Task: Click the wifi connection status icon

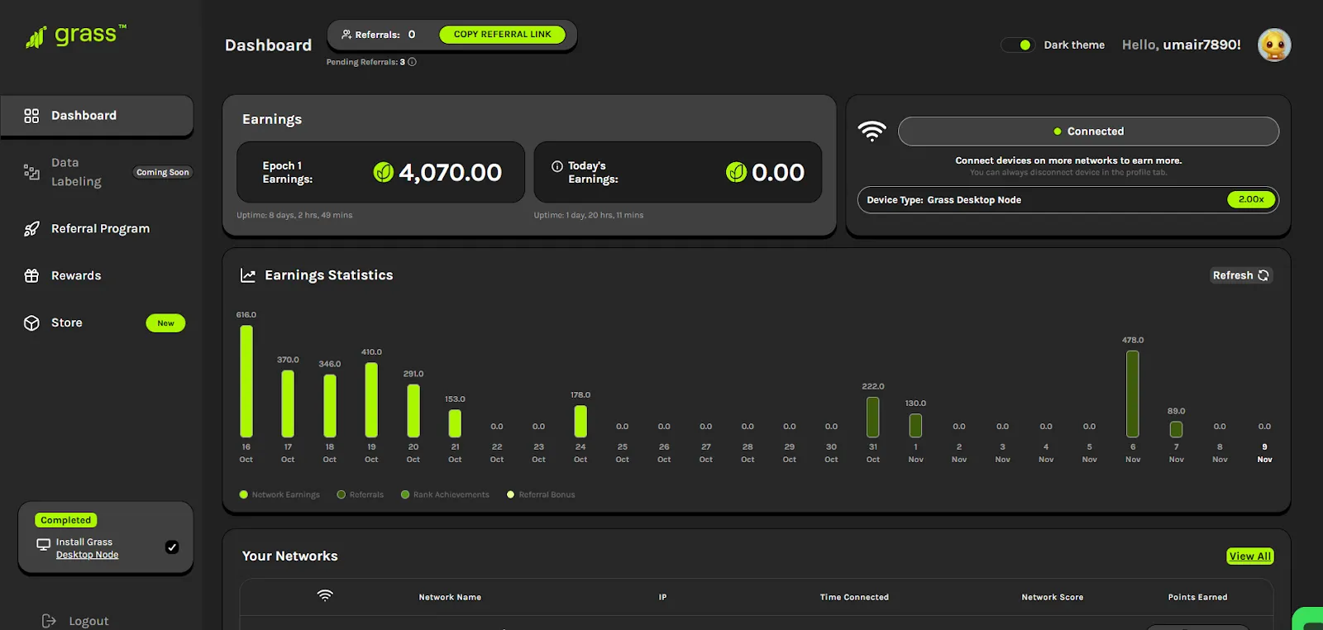Action: pyautogui.click(x=872, y=131)
